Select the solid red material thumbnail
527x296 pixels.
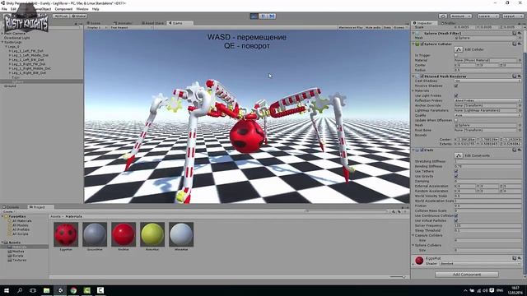point(124,234)
